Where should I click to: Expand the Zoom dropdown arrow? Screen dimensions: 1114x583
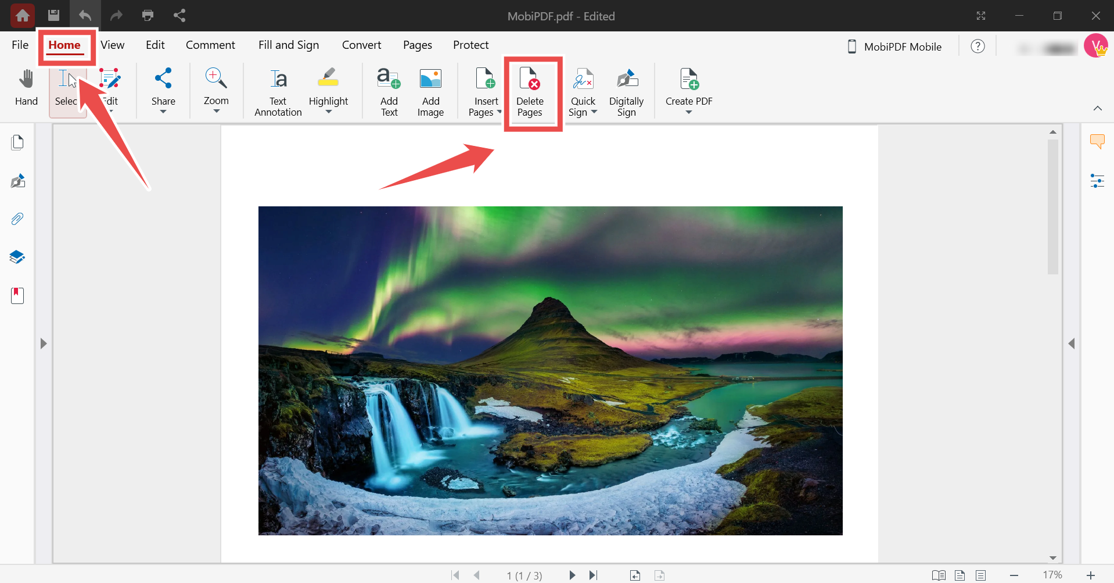[216, 111]
